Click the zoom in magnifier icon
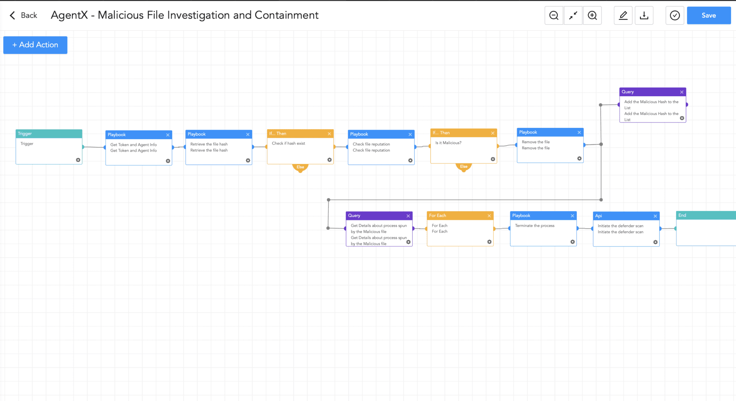Screen dimensions: 736x401 tap(592, 15)
